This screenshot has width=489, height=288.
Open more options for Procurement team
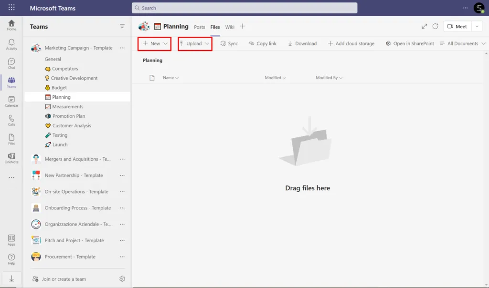coord(122,257)
